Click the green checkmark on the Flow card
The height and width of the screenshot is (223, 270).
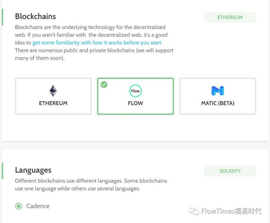click(104, 84)
